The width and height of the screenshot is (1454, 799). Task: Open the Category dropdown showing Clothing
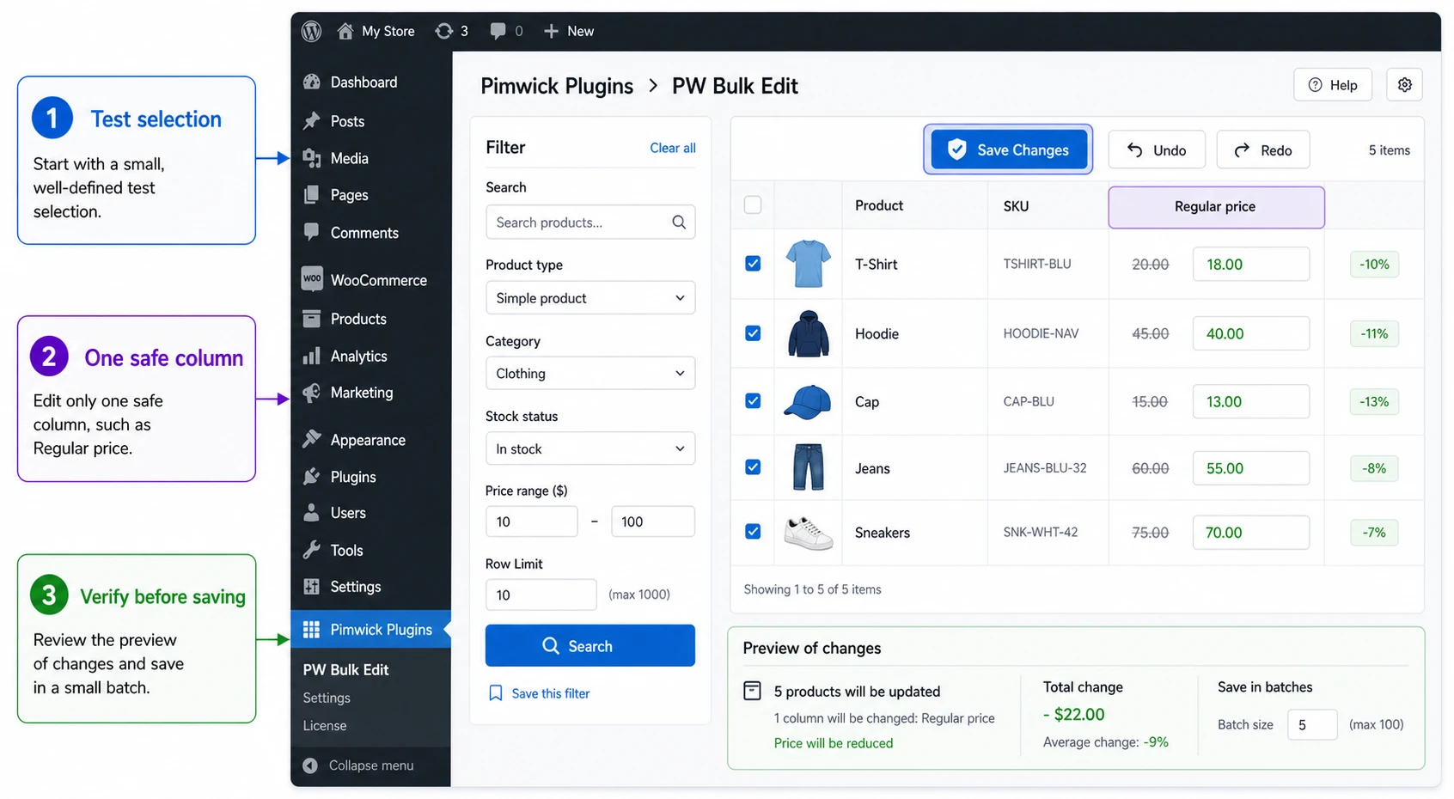point(590,374)
